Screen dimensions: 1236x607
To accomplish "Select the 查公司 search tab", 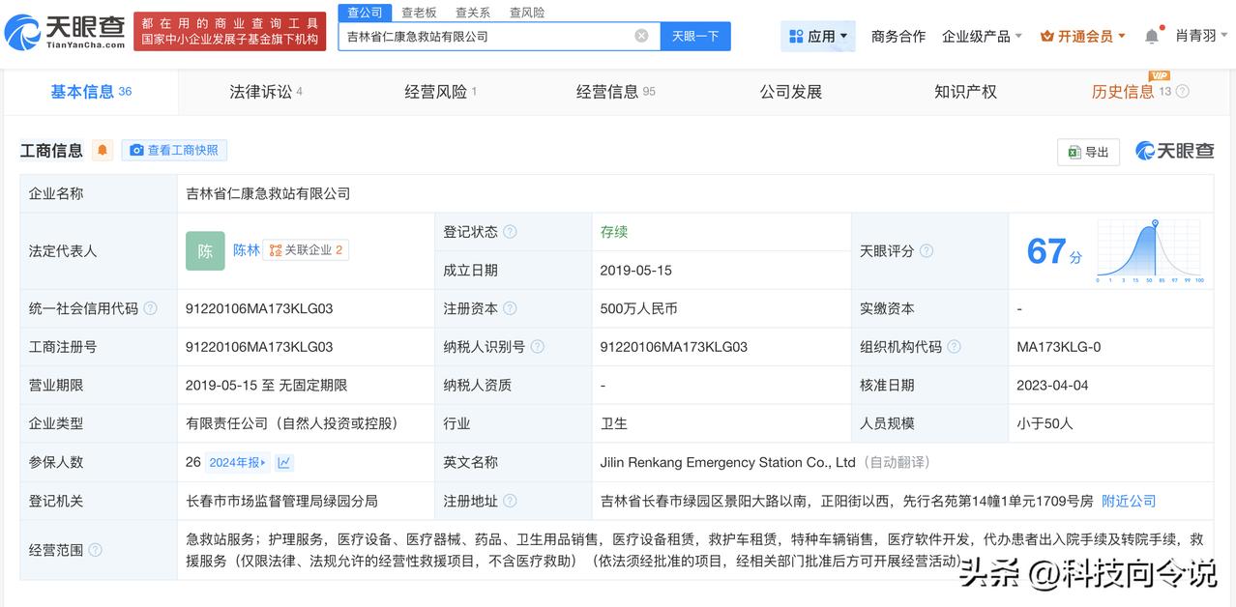I will tap(365, 13).
